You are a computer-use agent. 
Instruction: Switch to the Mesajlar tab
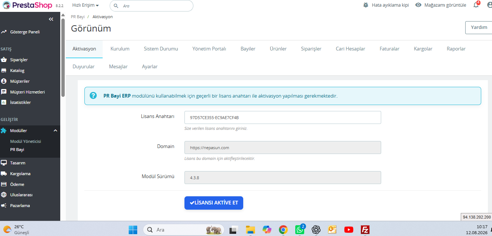(118, 67)
